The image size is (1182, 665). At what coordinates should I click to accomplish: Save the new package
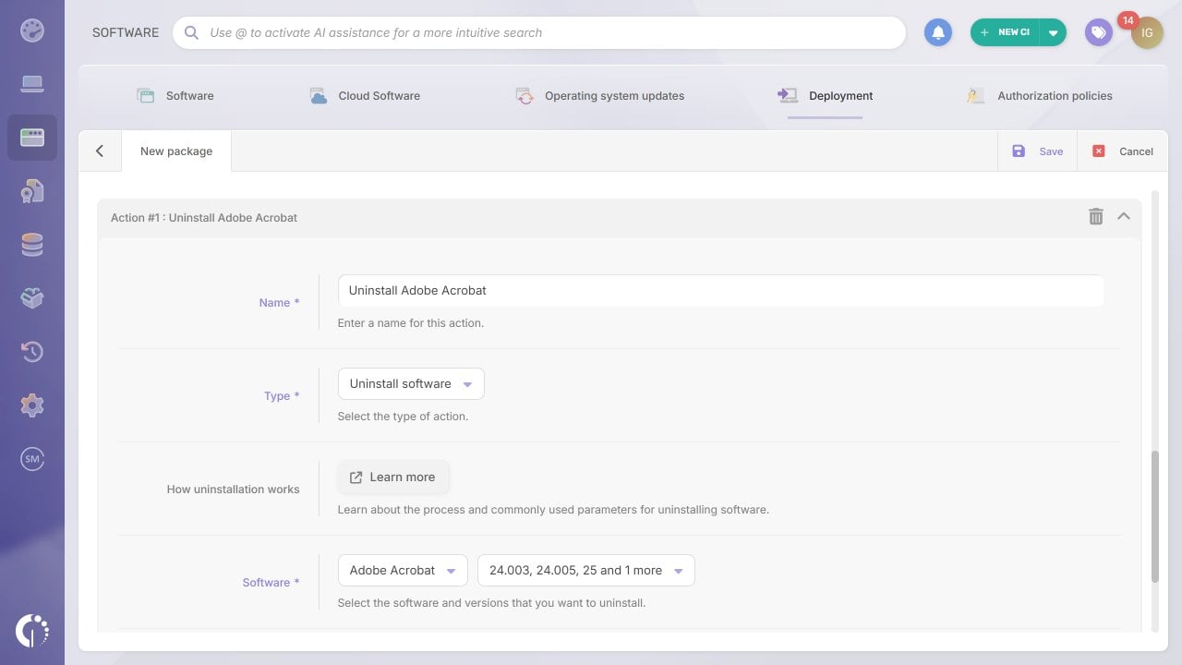1040,151
